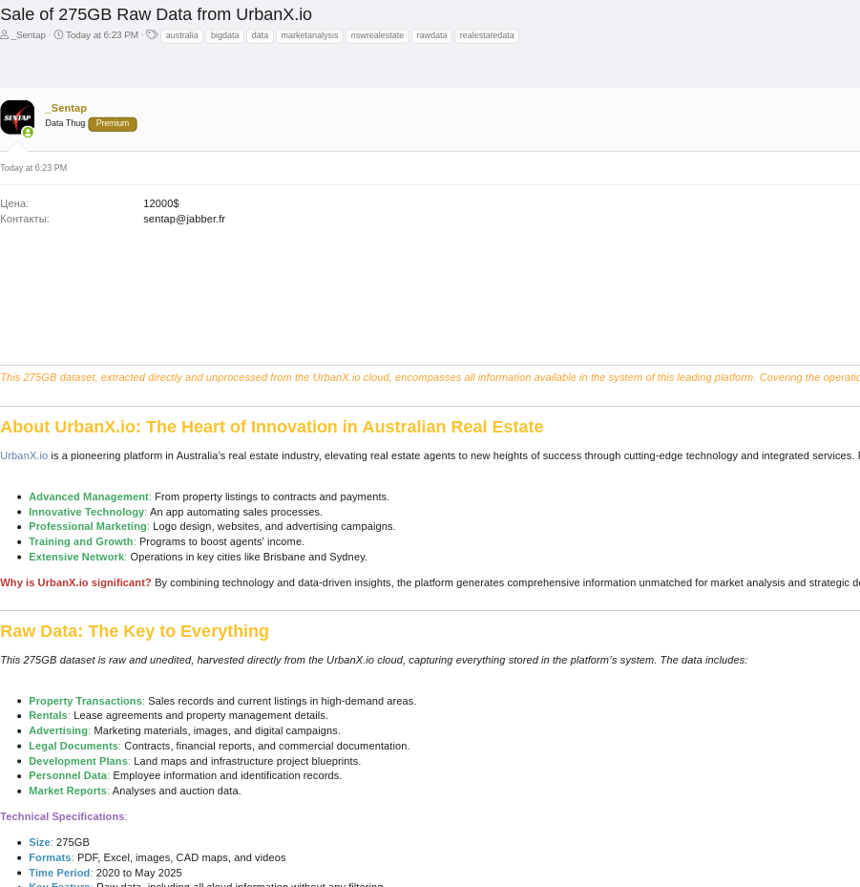Click 'Market Reports' bullet label
Screen dimensions: 860x887
tap(68, 791)
